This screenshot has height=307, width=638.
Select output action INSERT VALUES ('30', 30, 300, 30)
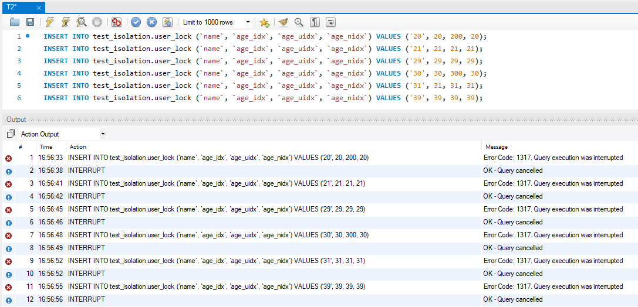click(x=218, y=235)
